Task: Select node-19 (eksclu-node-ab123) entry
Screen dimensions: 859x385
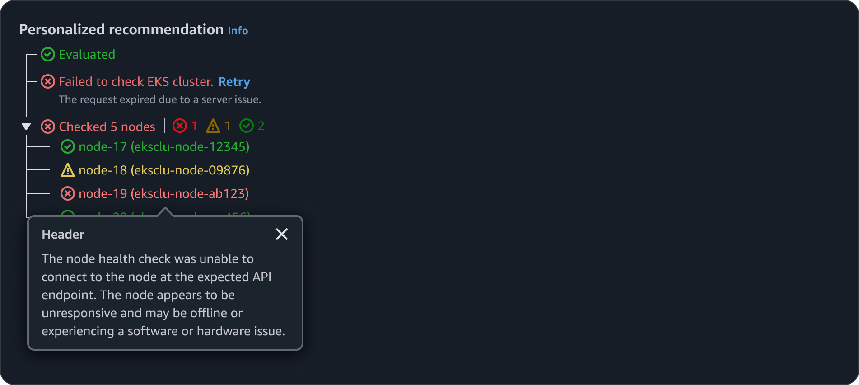Action: 163,194
